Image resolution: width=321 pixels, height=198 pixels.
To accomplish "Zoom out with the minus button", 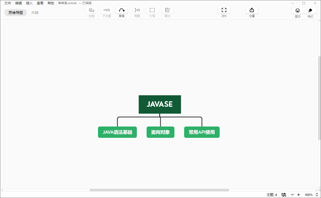I will click(x=292, y=195).
